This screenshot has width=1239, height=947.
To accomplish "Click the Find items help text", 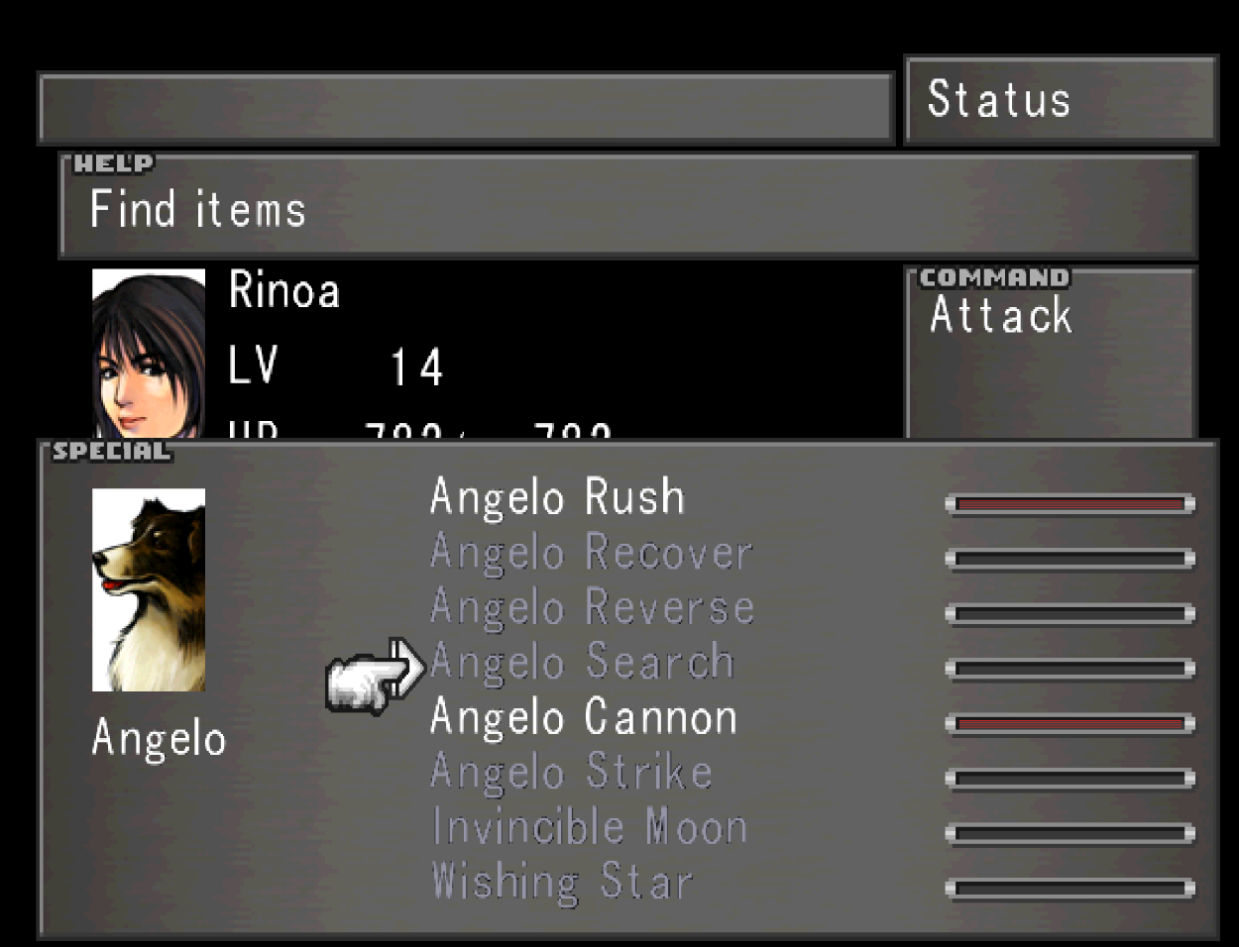I will coord(198,209).
